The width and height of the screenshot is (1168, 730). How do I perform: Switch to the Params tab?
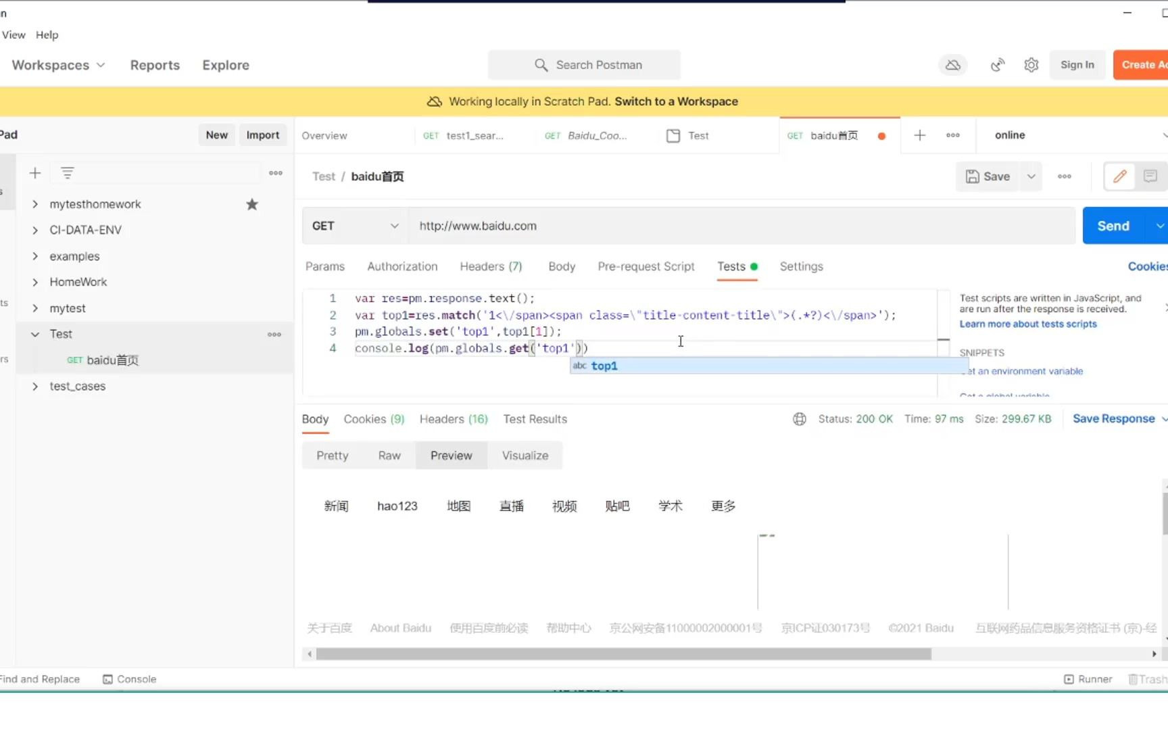click(325, 266)
